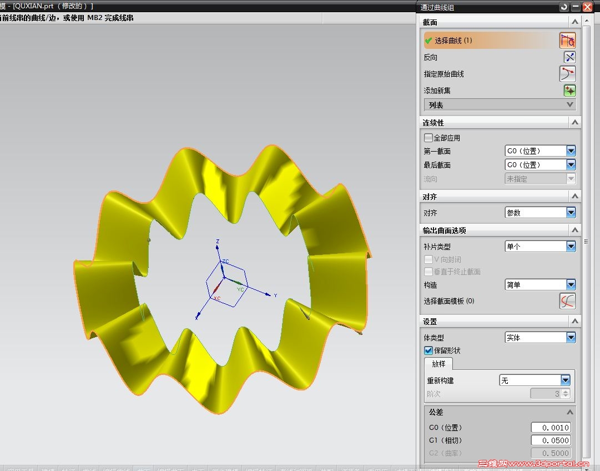Collapse the 对齐 section
The width and height of the screenshot is (600, 471).
point(574,197)
